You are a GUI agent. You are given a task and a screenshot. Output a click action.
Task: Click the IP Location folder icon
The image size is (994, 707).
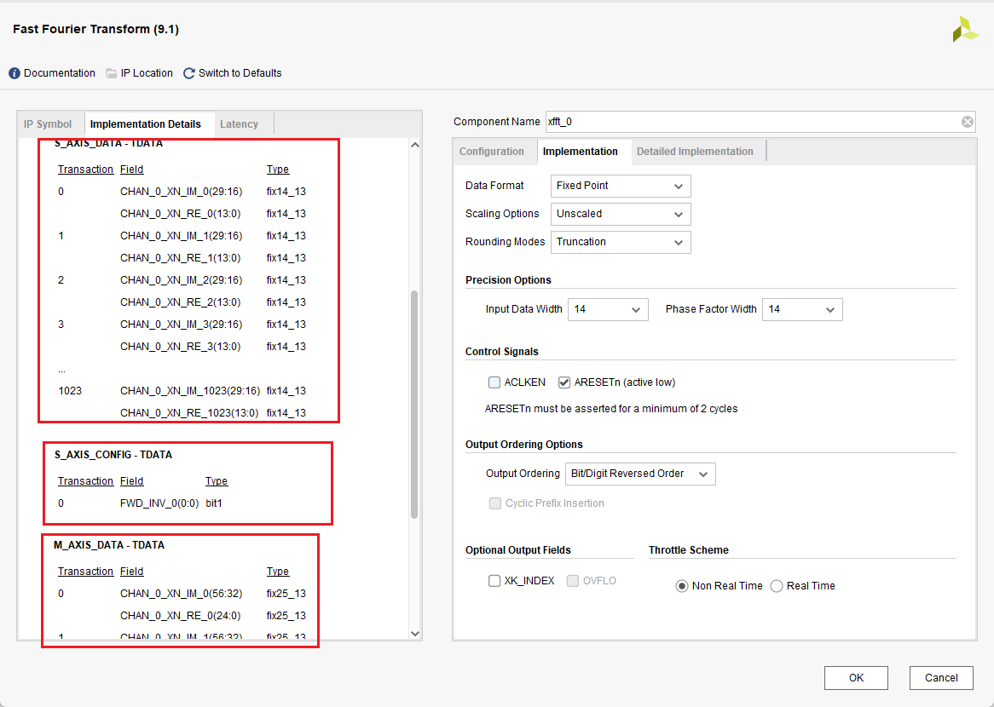coord(112,73)
